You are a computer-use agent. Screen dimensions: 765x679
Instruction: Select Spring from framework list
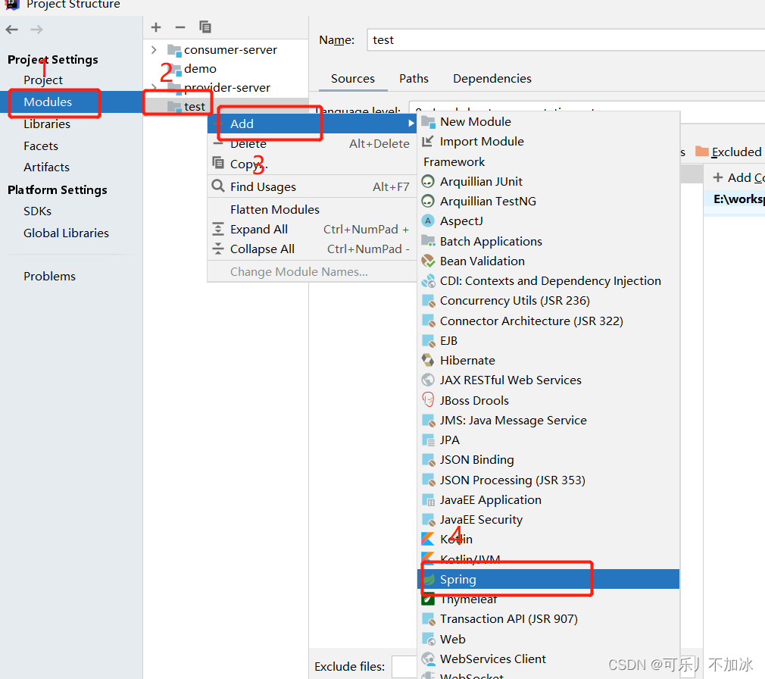pos(548,580)
